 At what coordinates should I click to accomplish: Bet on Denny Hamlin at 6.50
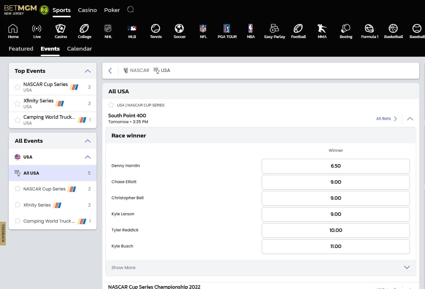coord(335,166)
